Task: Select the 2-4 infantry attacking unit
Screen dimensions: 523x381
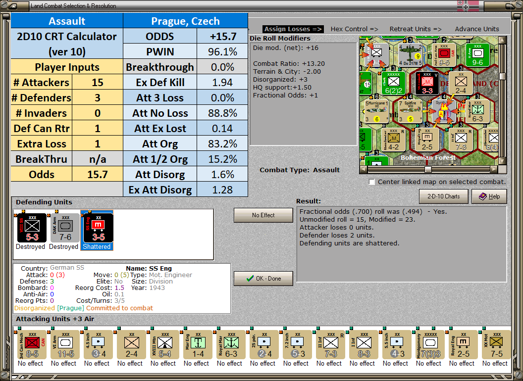Action: click(131, 345)
